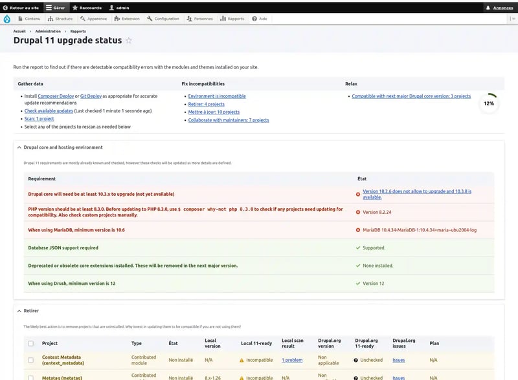Click the Project column header
The width and height of the screenshot is (518, 380).
pos(50,343)
